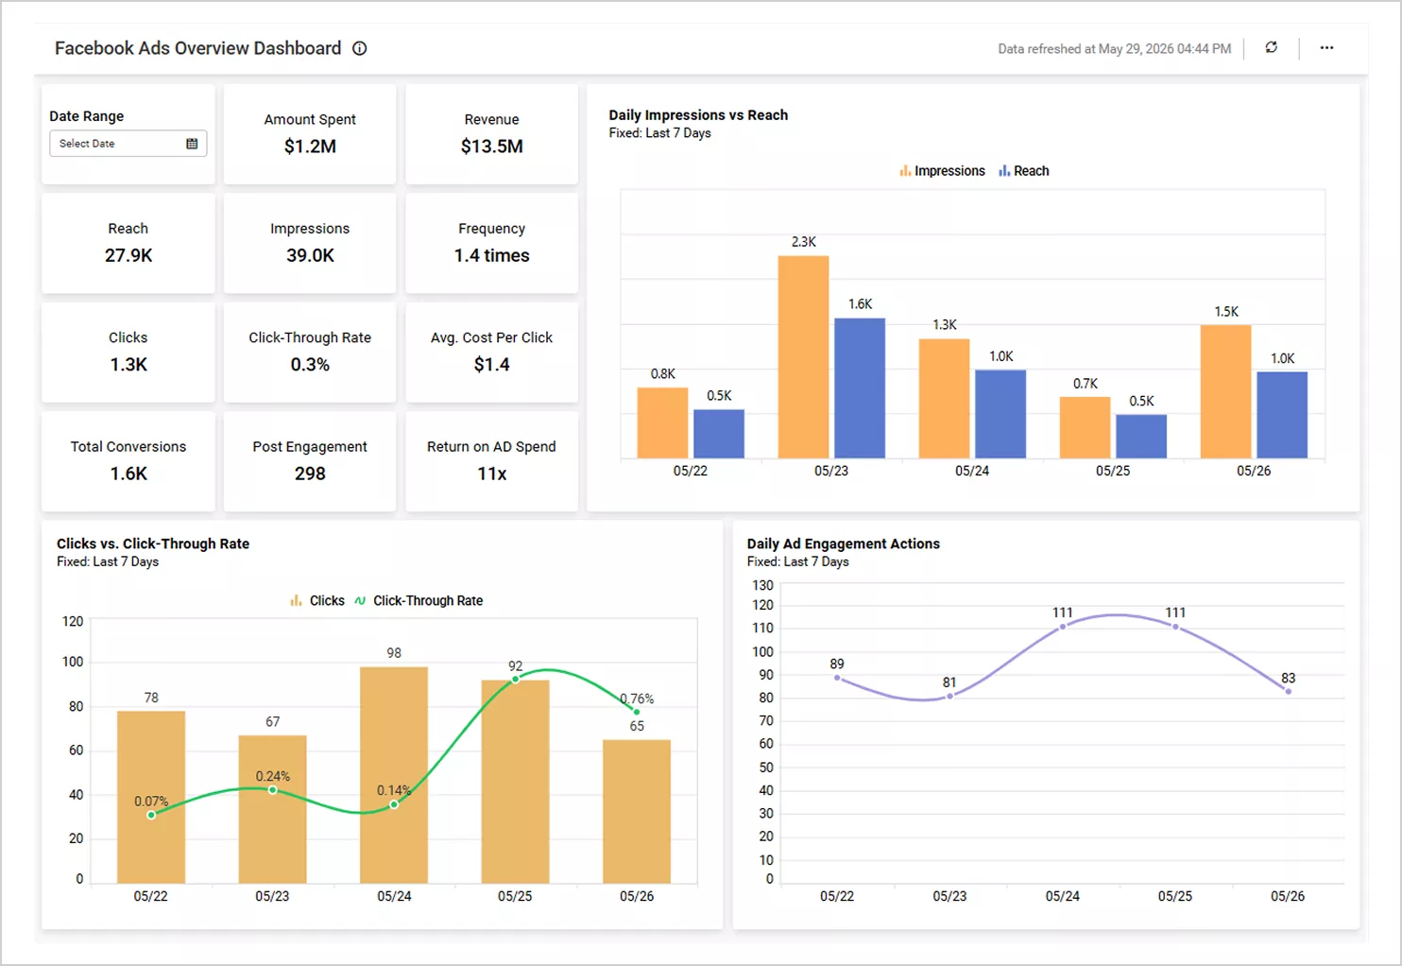
Task: Click the Daily Ad Engagement Actions title
Action: pyautogui.click(x=844, y=543)
